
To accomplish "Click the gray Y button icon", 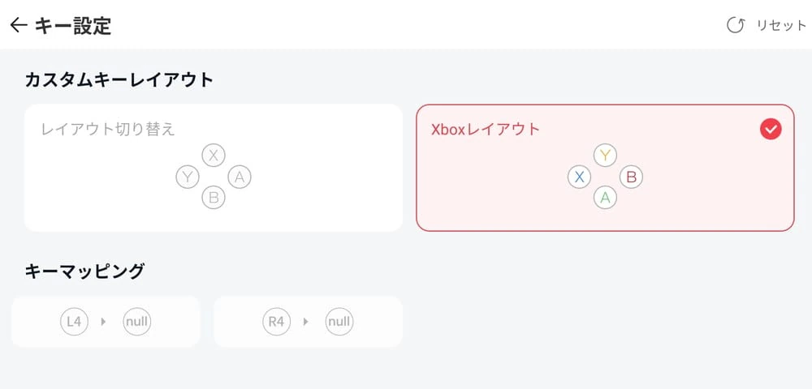I will pyautogui.click(x=188, y=176).
